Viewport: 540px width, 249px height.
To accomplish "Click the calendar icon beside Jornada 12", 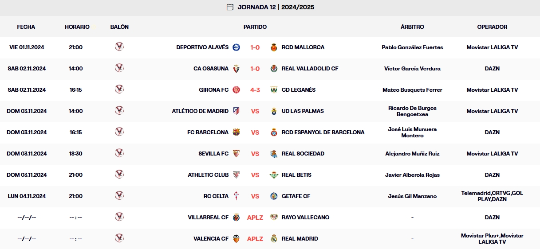I will [230, 7].
